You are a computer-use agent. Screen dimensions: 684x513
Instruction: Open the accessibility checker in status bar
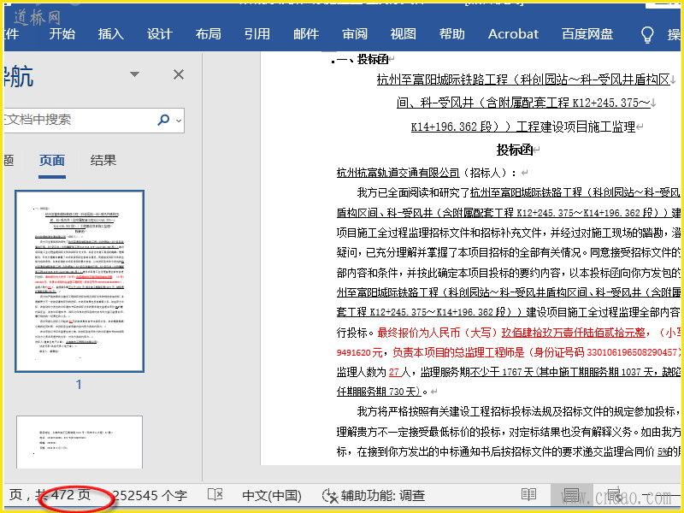(x=374, y=495)
